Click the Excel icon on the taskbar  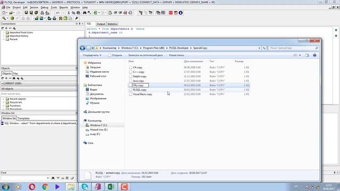111,187
